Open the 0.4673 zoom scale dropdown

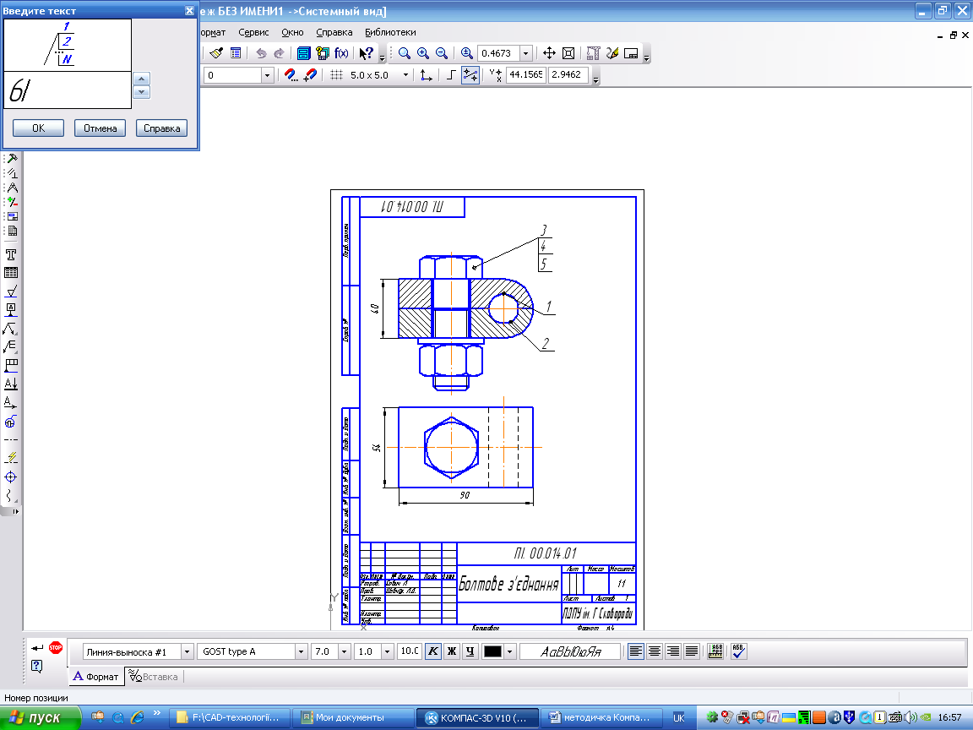point(526,53)
